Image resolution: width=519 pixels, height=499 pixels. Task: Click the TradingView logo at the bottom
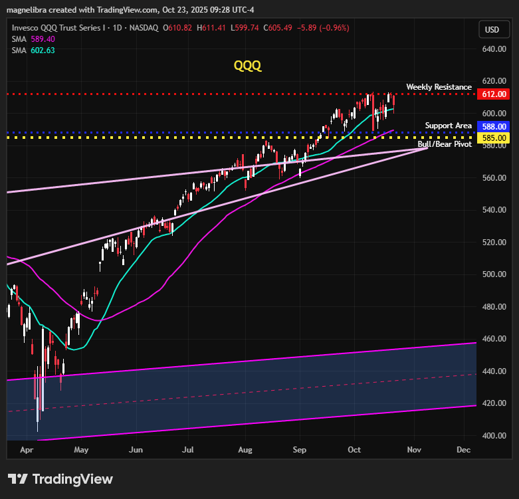[x=60, y=479]
